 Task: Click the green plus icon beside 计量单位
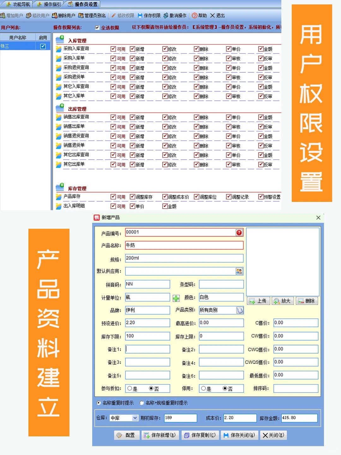click(176, 298)
